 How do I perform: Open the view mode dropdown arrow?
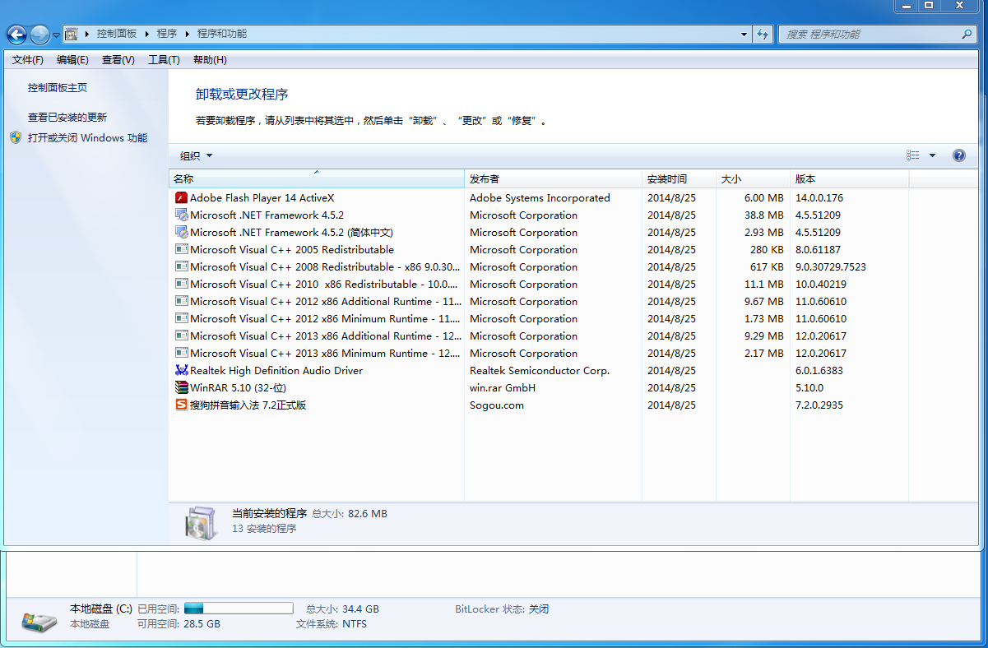point(932,155)
